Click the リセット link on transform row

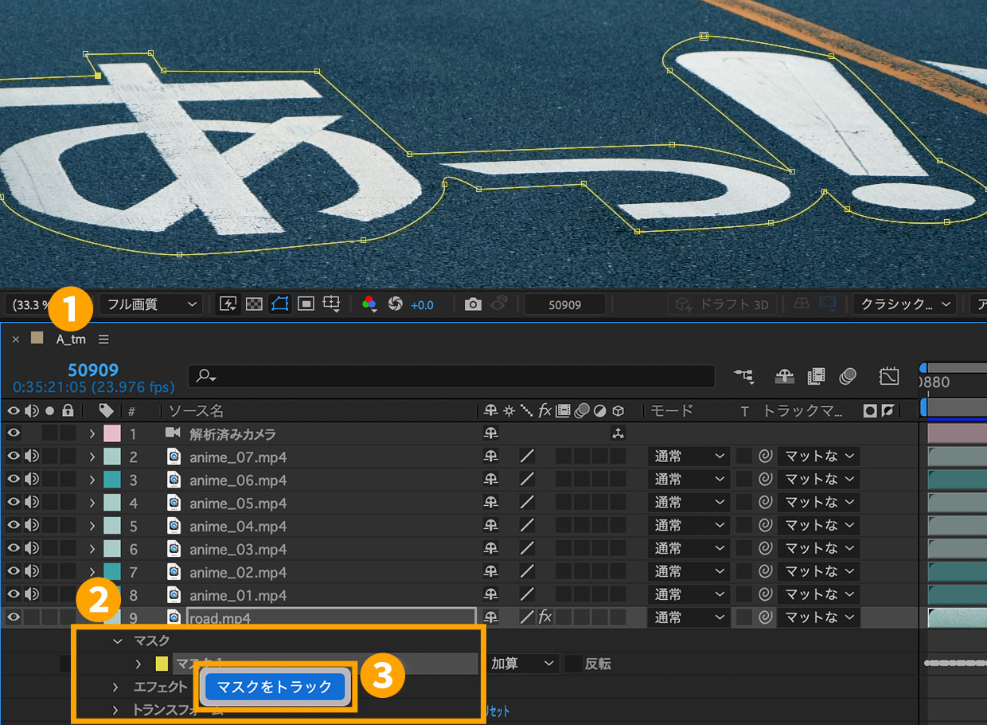tap(497, 711)
